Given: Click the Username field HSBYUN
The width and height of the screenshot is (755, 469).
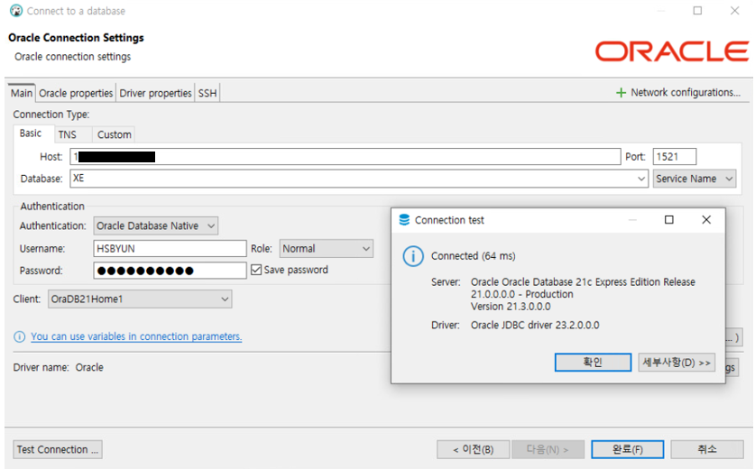Looking at the screenshot, I should (170, 248).
